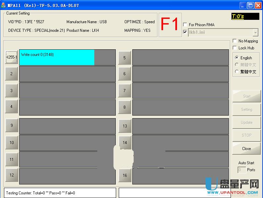Screen dimensions: 263x198
Task: Click port 8 slot button
Action: tap(125, 107)
